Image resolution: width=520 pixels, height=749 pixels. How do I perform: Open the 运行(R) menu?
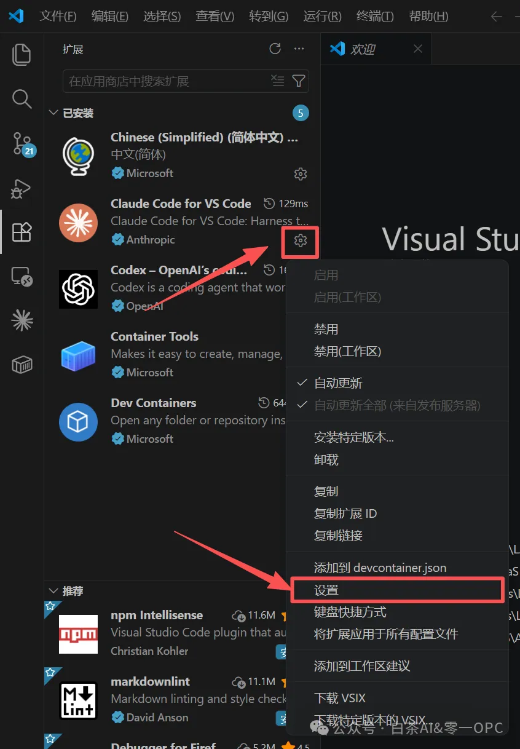coord(323,17)
